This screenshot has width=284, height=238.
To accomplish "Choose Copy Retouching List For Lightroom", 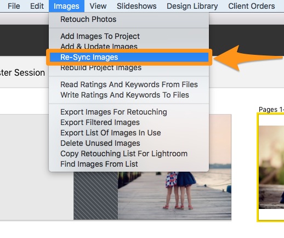I will coord(129,154).
